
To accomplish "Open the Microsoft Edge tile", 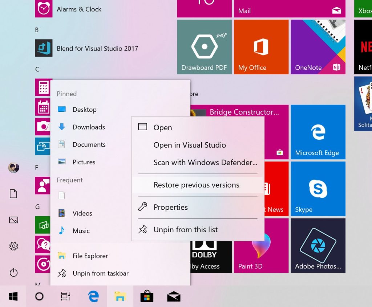I will [x=318, y=132].
